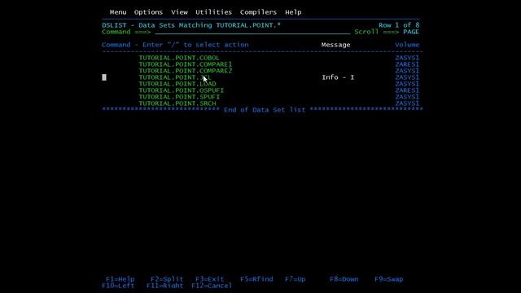Click volume ZASYS1 of the SRCH row

click(407, 103)
